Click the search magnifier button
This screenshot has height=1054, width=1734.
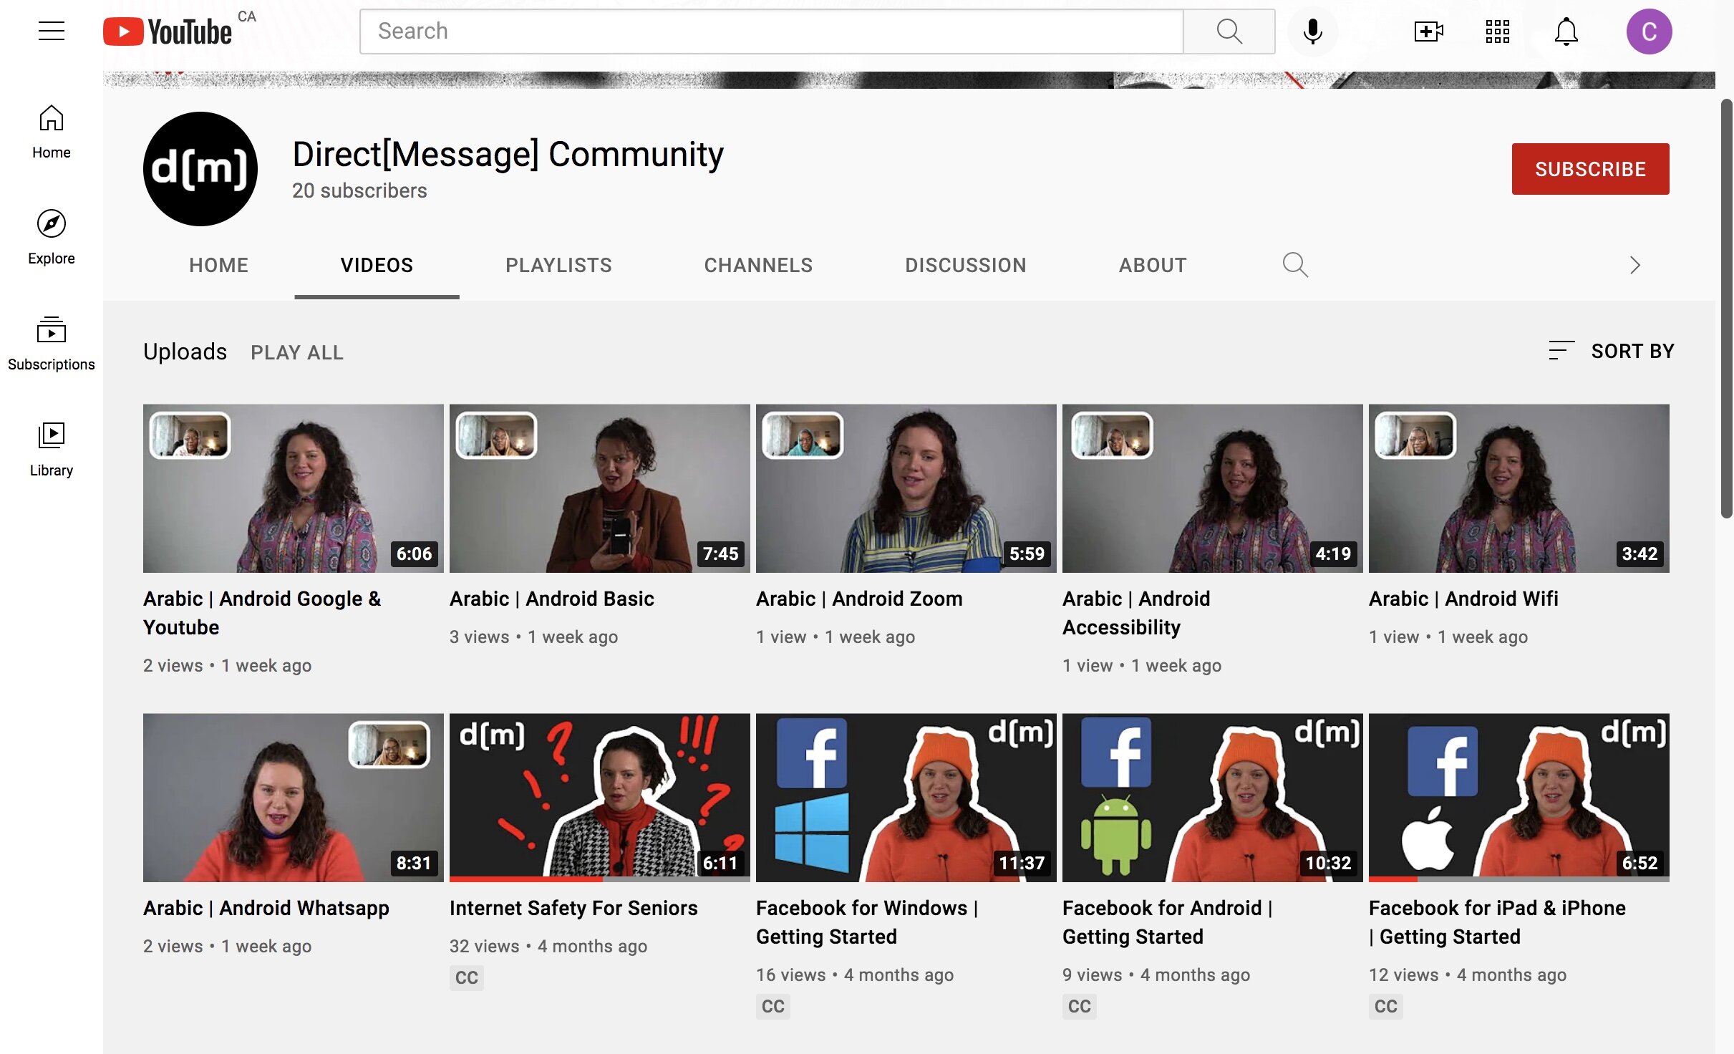pos(1229,31)
